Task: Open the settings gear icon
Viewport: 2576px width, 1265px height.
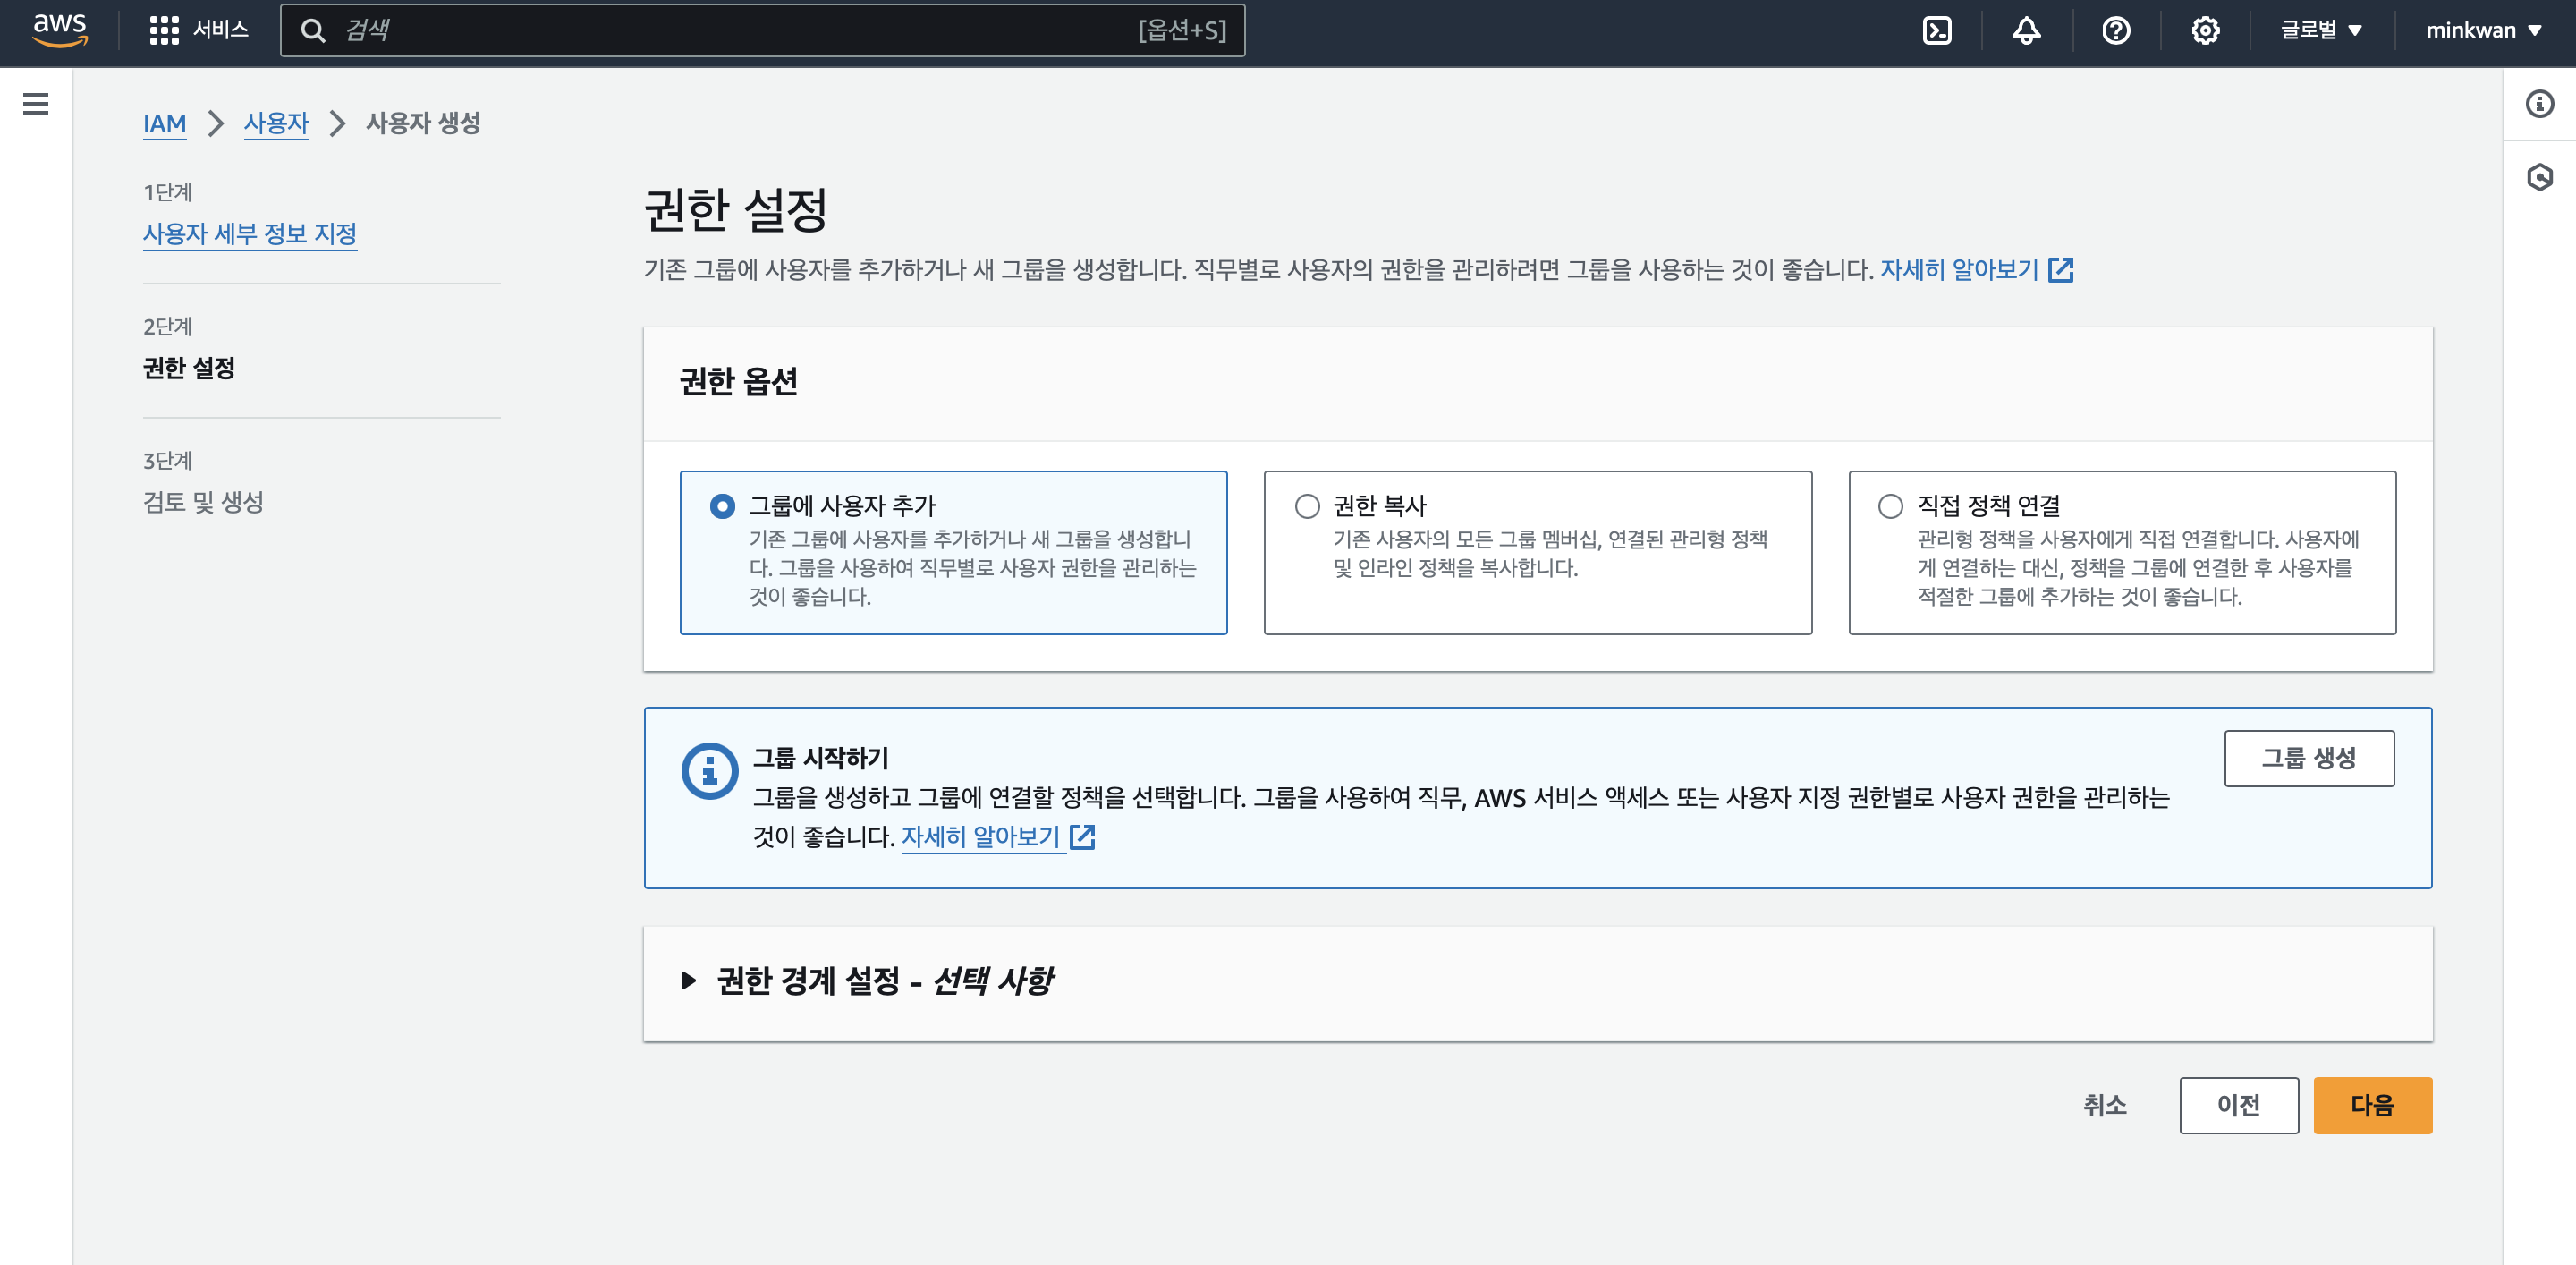Action: pos(2205,30)
